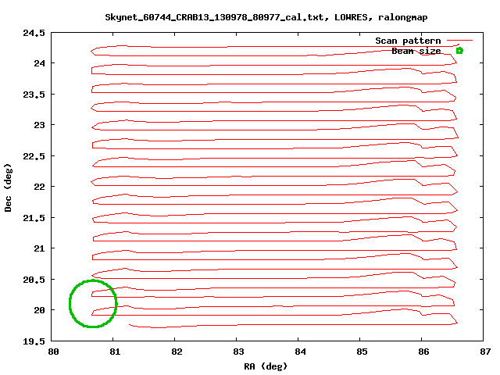Click the 21 tick label on Dec axis

40,248
